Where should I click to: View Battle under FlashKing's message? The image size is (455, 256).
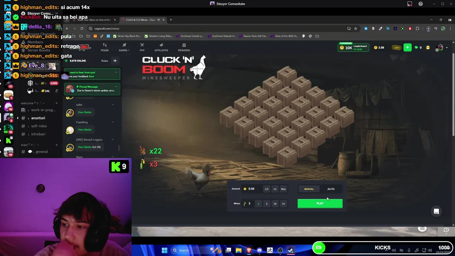[x=85, y=130]
